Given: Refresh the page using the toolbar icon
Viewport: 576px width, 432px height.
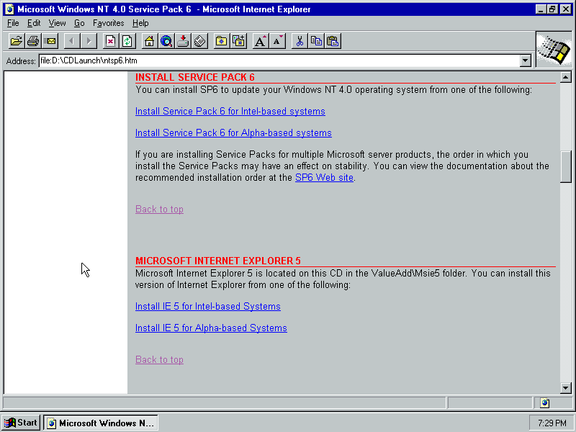Looking at the screenshot, I should click(x=127, y=41).
